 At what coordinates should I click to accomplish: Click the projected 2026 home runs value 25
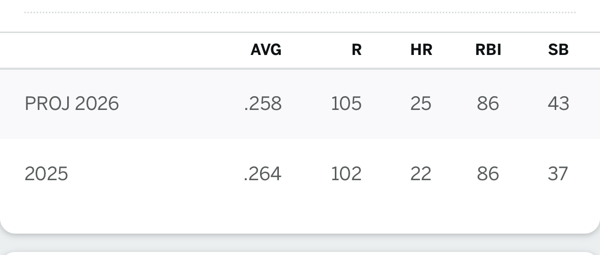click(421, 104)
